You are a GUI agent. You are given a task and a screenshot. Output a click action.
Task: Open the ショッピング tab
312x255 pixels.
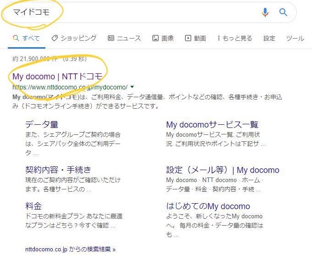point(74,38)
